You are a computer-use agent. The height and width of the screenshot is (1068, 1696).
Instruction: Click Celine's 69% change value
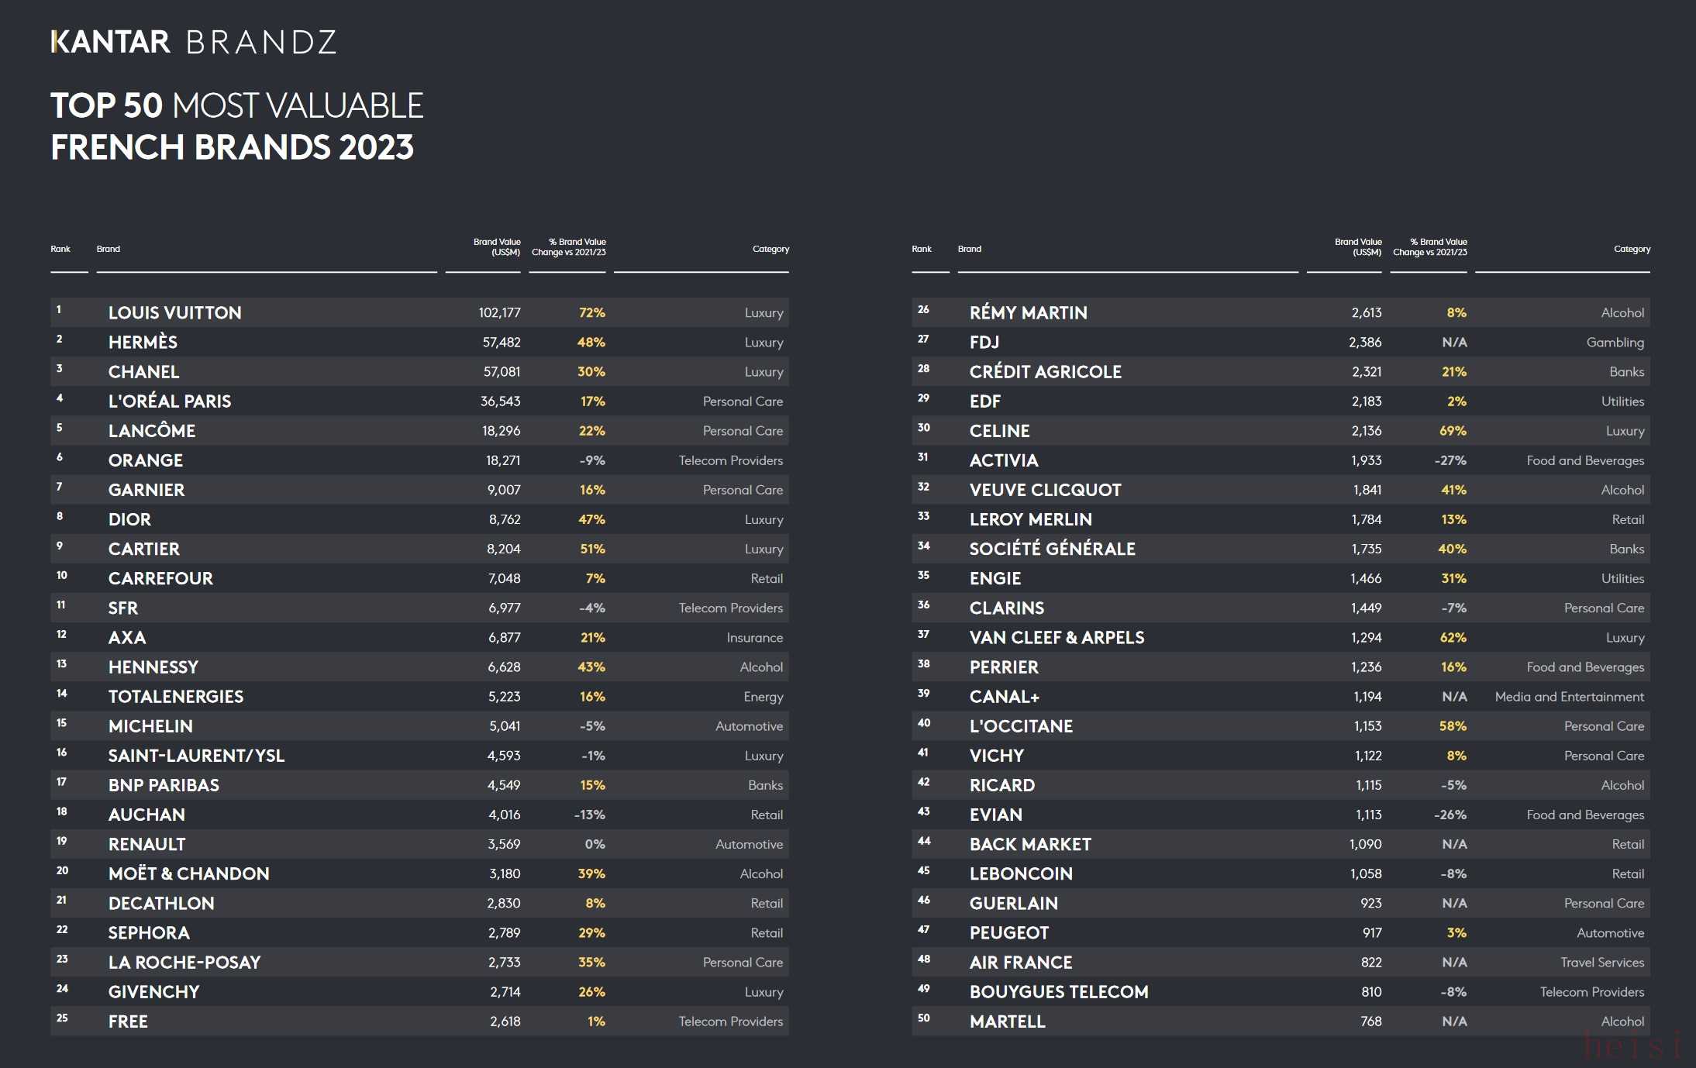1452,431
